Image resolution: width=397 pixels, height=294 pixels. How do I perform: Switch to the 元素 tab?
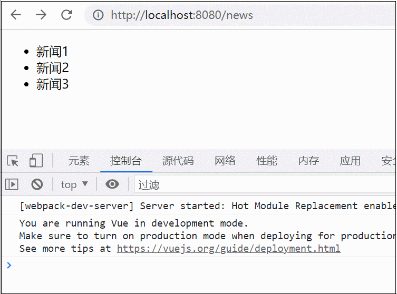point(79,161)
